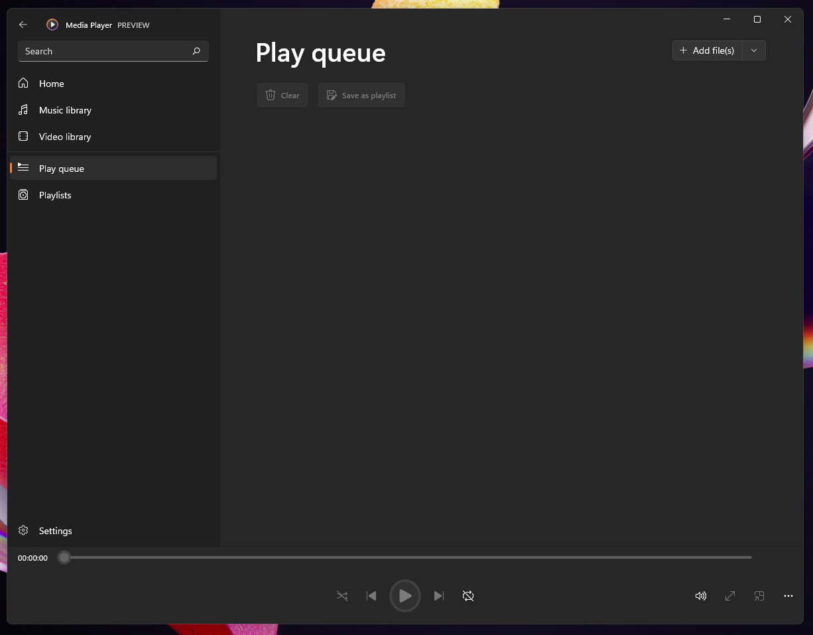Toggle repeat mode
Viewport: 813px width, 635px height.
(468, 596)
